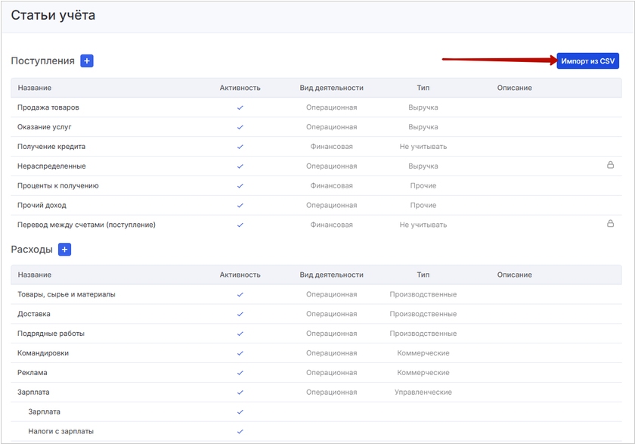The image size is (635, 444).
Task: Click lock icon on Перевод между счетами row
Action: (x=610, y=224)
